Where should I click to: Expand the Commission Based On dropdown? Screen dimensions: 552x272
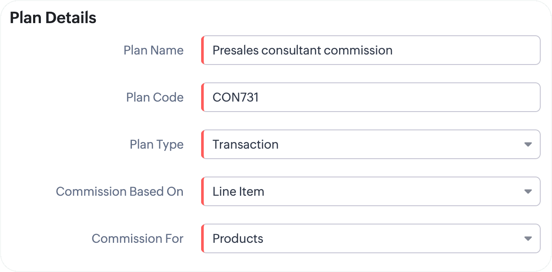click(371, 191)
